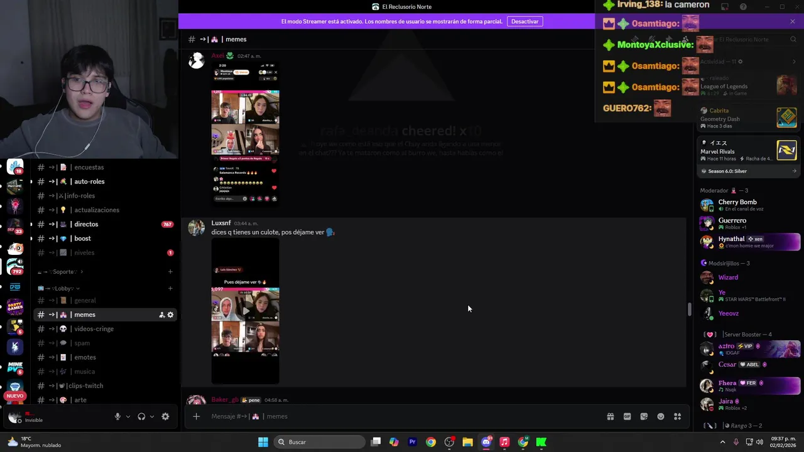Click create invite icon on memes channel

click(161, 315)
